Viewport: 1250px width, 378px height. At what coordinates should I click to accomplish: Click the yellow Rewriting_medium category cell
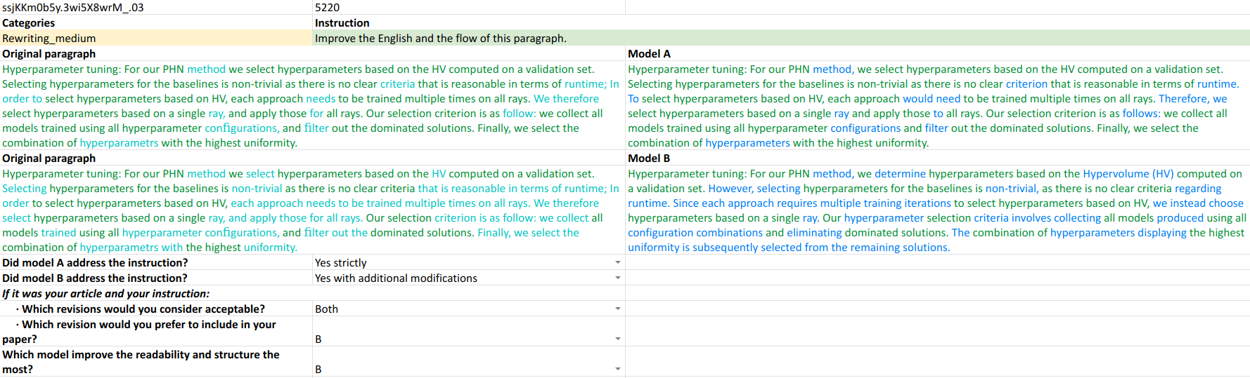156,38
